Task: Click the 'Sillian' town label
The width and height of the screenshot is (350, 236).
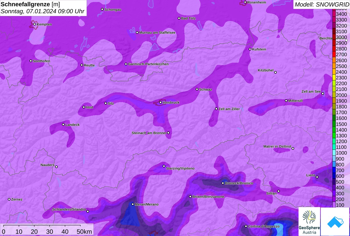Action: pos(271,193)
